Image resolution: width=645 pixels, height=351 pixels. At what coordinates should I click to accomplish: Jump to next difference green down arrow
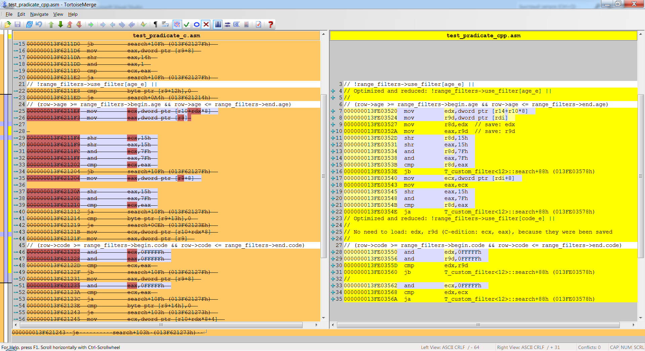[x=60, y=24]
